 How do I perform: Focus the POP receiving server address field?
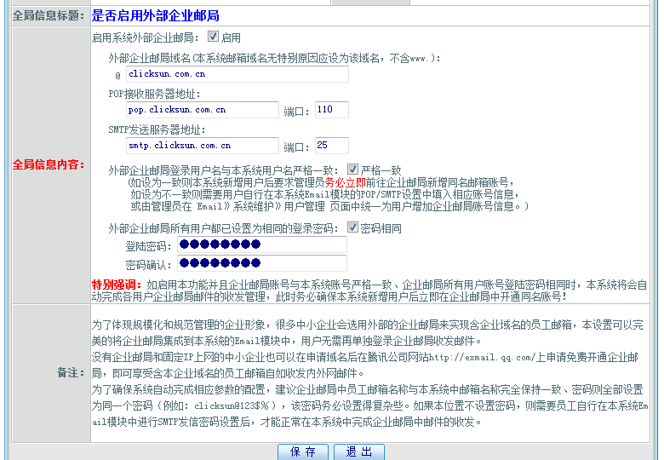coord(202,110)
